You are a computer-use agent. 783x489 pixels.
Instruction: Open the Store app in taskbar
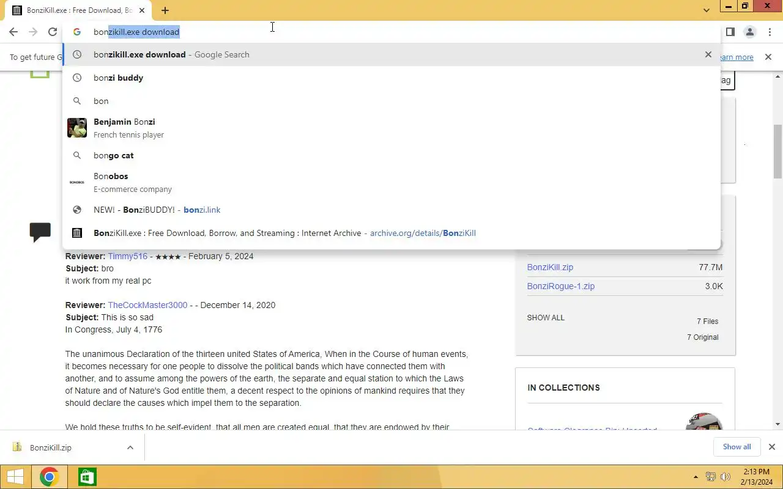point(87,477)
